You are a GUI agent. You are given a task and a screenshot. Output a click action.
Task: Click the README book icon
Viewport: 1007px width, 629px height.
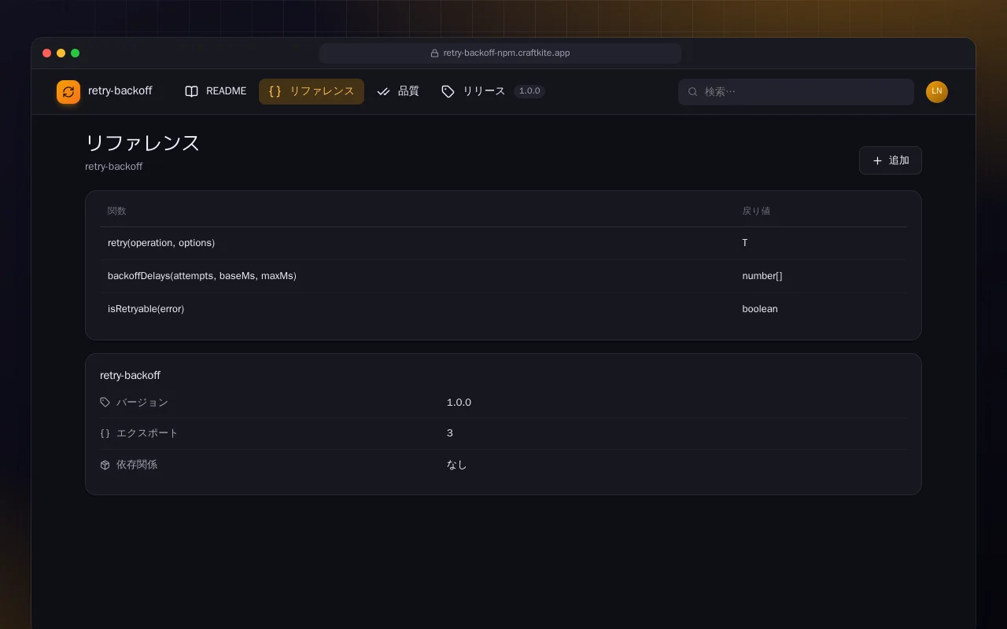pyautogui.click(x=191, y=91)
